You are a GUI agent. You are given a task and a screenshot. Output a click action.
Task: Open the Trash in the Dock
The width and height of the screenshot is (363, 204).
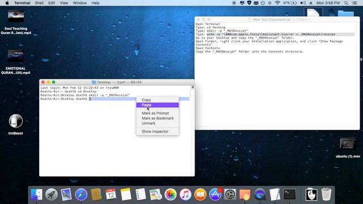[x=326, y=194]
